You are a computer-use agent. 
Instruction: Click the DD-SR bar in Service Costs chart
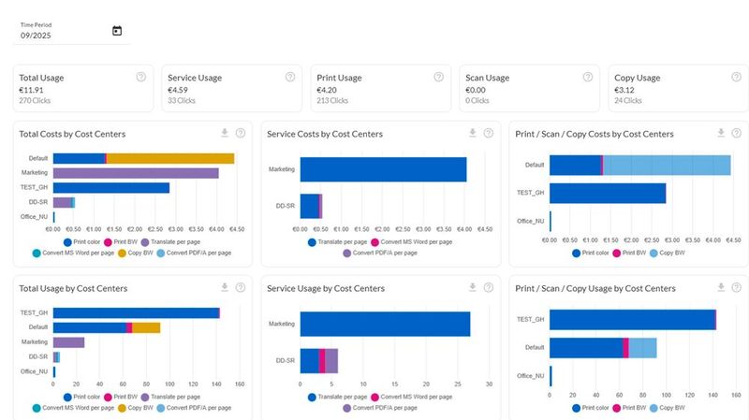(311, 206)
